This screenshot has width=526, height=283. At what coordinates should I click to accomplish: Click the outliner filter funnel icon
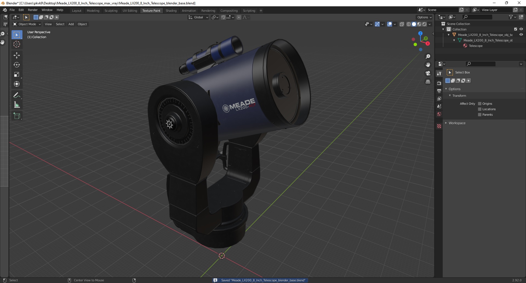(x=511, y=17)
